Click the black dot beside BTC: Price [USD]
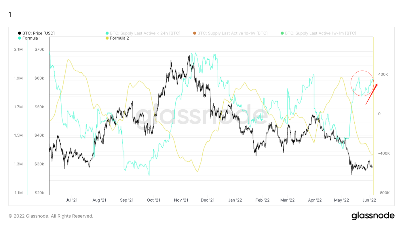The width and height of the screenshot is (403, 226). click(20, 33)
